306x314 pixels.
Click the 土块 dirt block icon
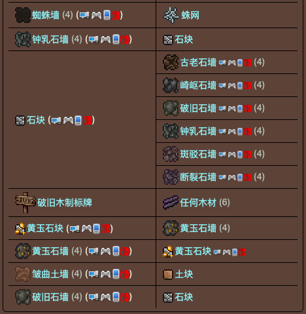tap(168, 275)
